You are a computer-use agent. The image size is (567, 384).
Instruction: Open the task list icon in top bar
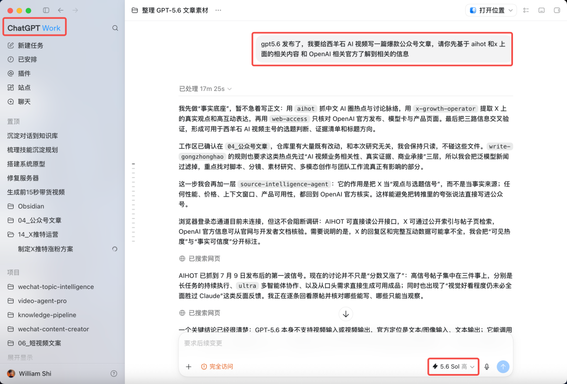[x=526, y=10]
